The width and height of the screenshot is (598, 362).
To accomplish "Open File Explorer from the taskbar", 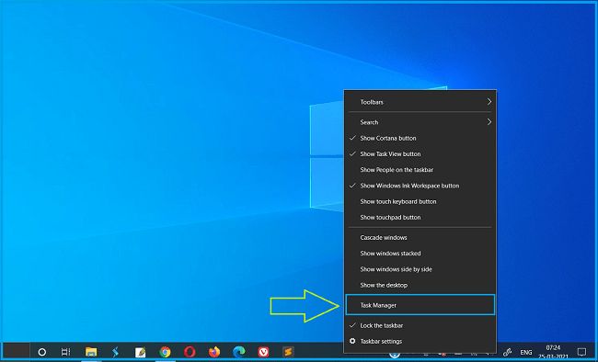I will [91, 352].
